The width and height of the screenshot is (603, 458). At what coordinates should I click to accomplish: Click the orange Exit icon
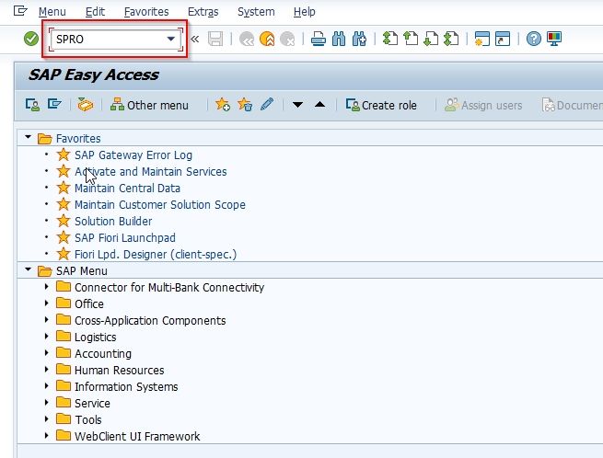click(267, 39)
